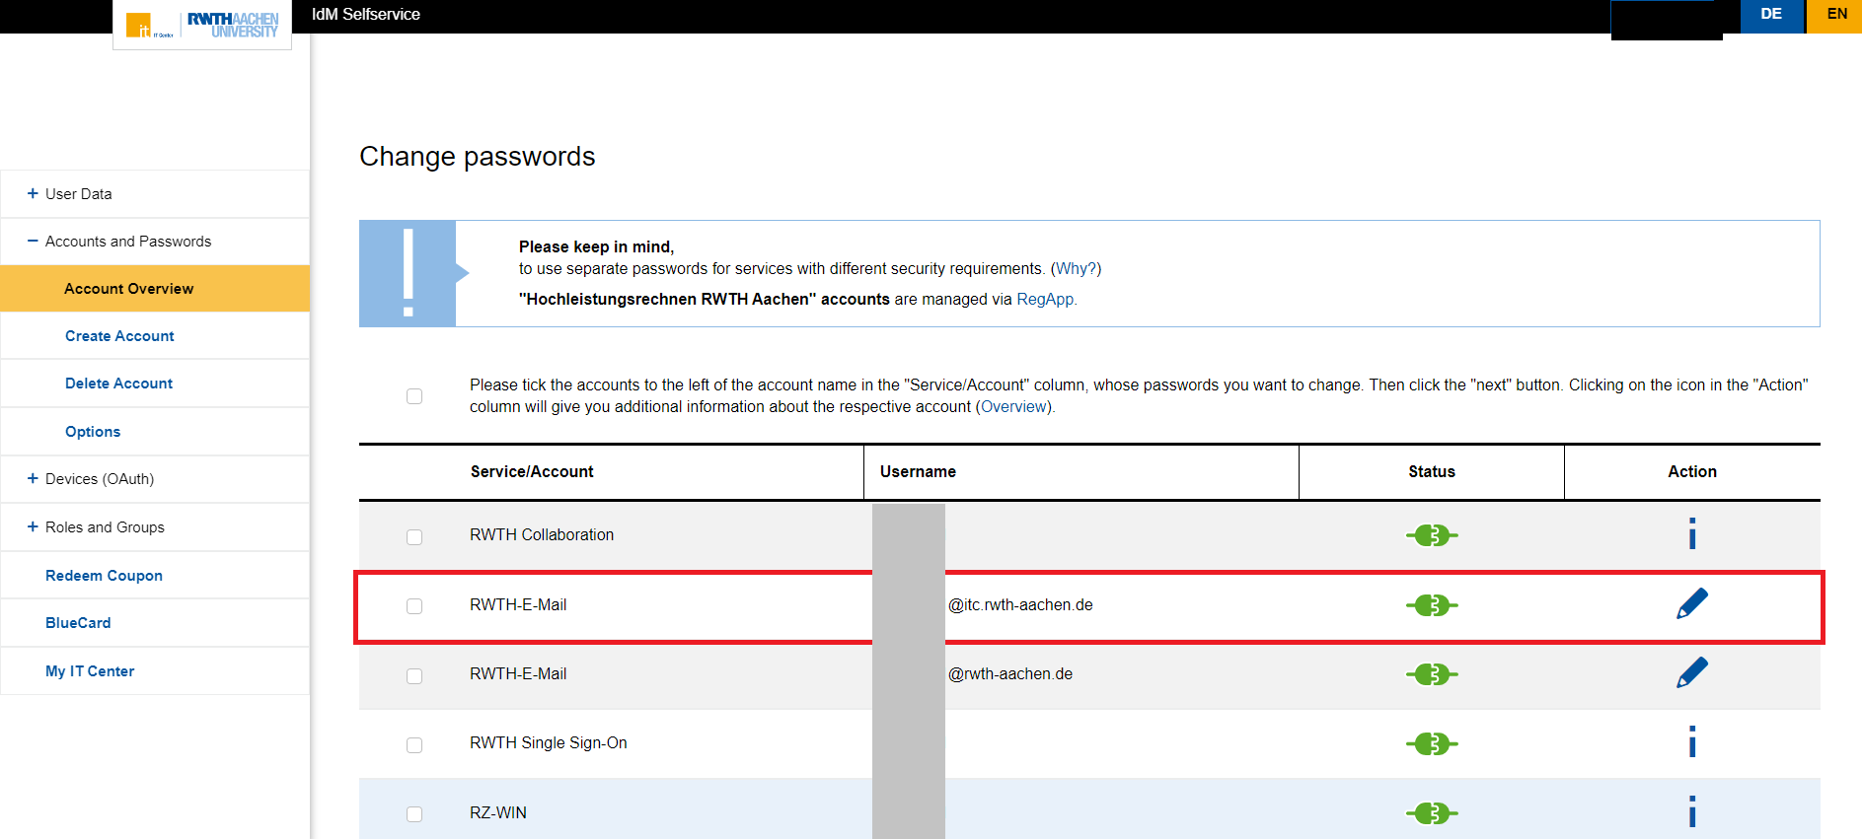Open Redeem Coupon page
Viewport: 1862px width, 839px height.
point(104,576)
